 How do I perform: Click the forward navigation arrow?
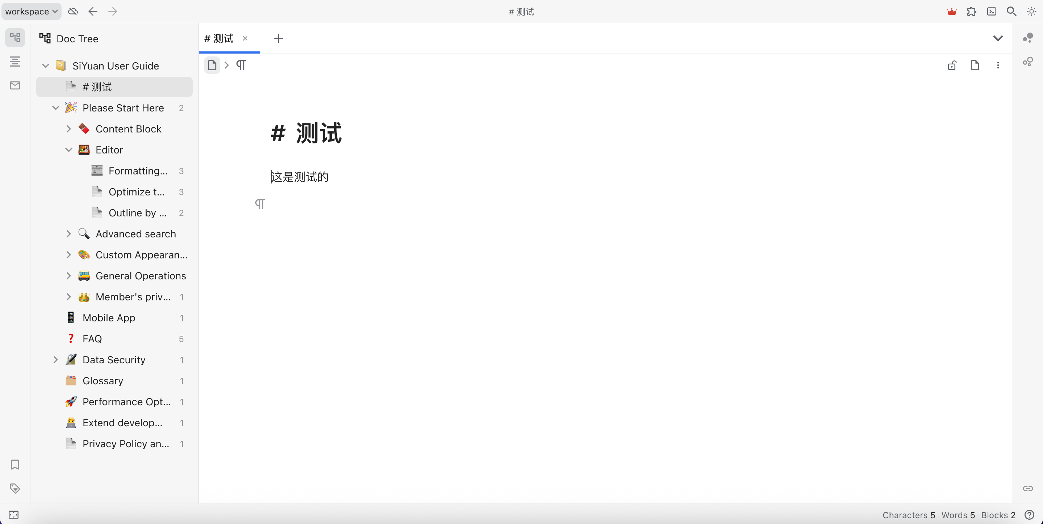pos(113,11)
